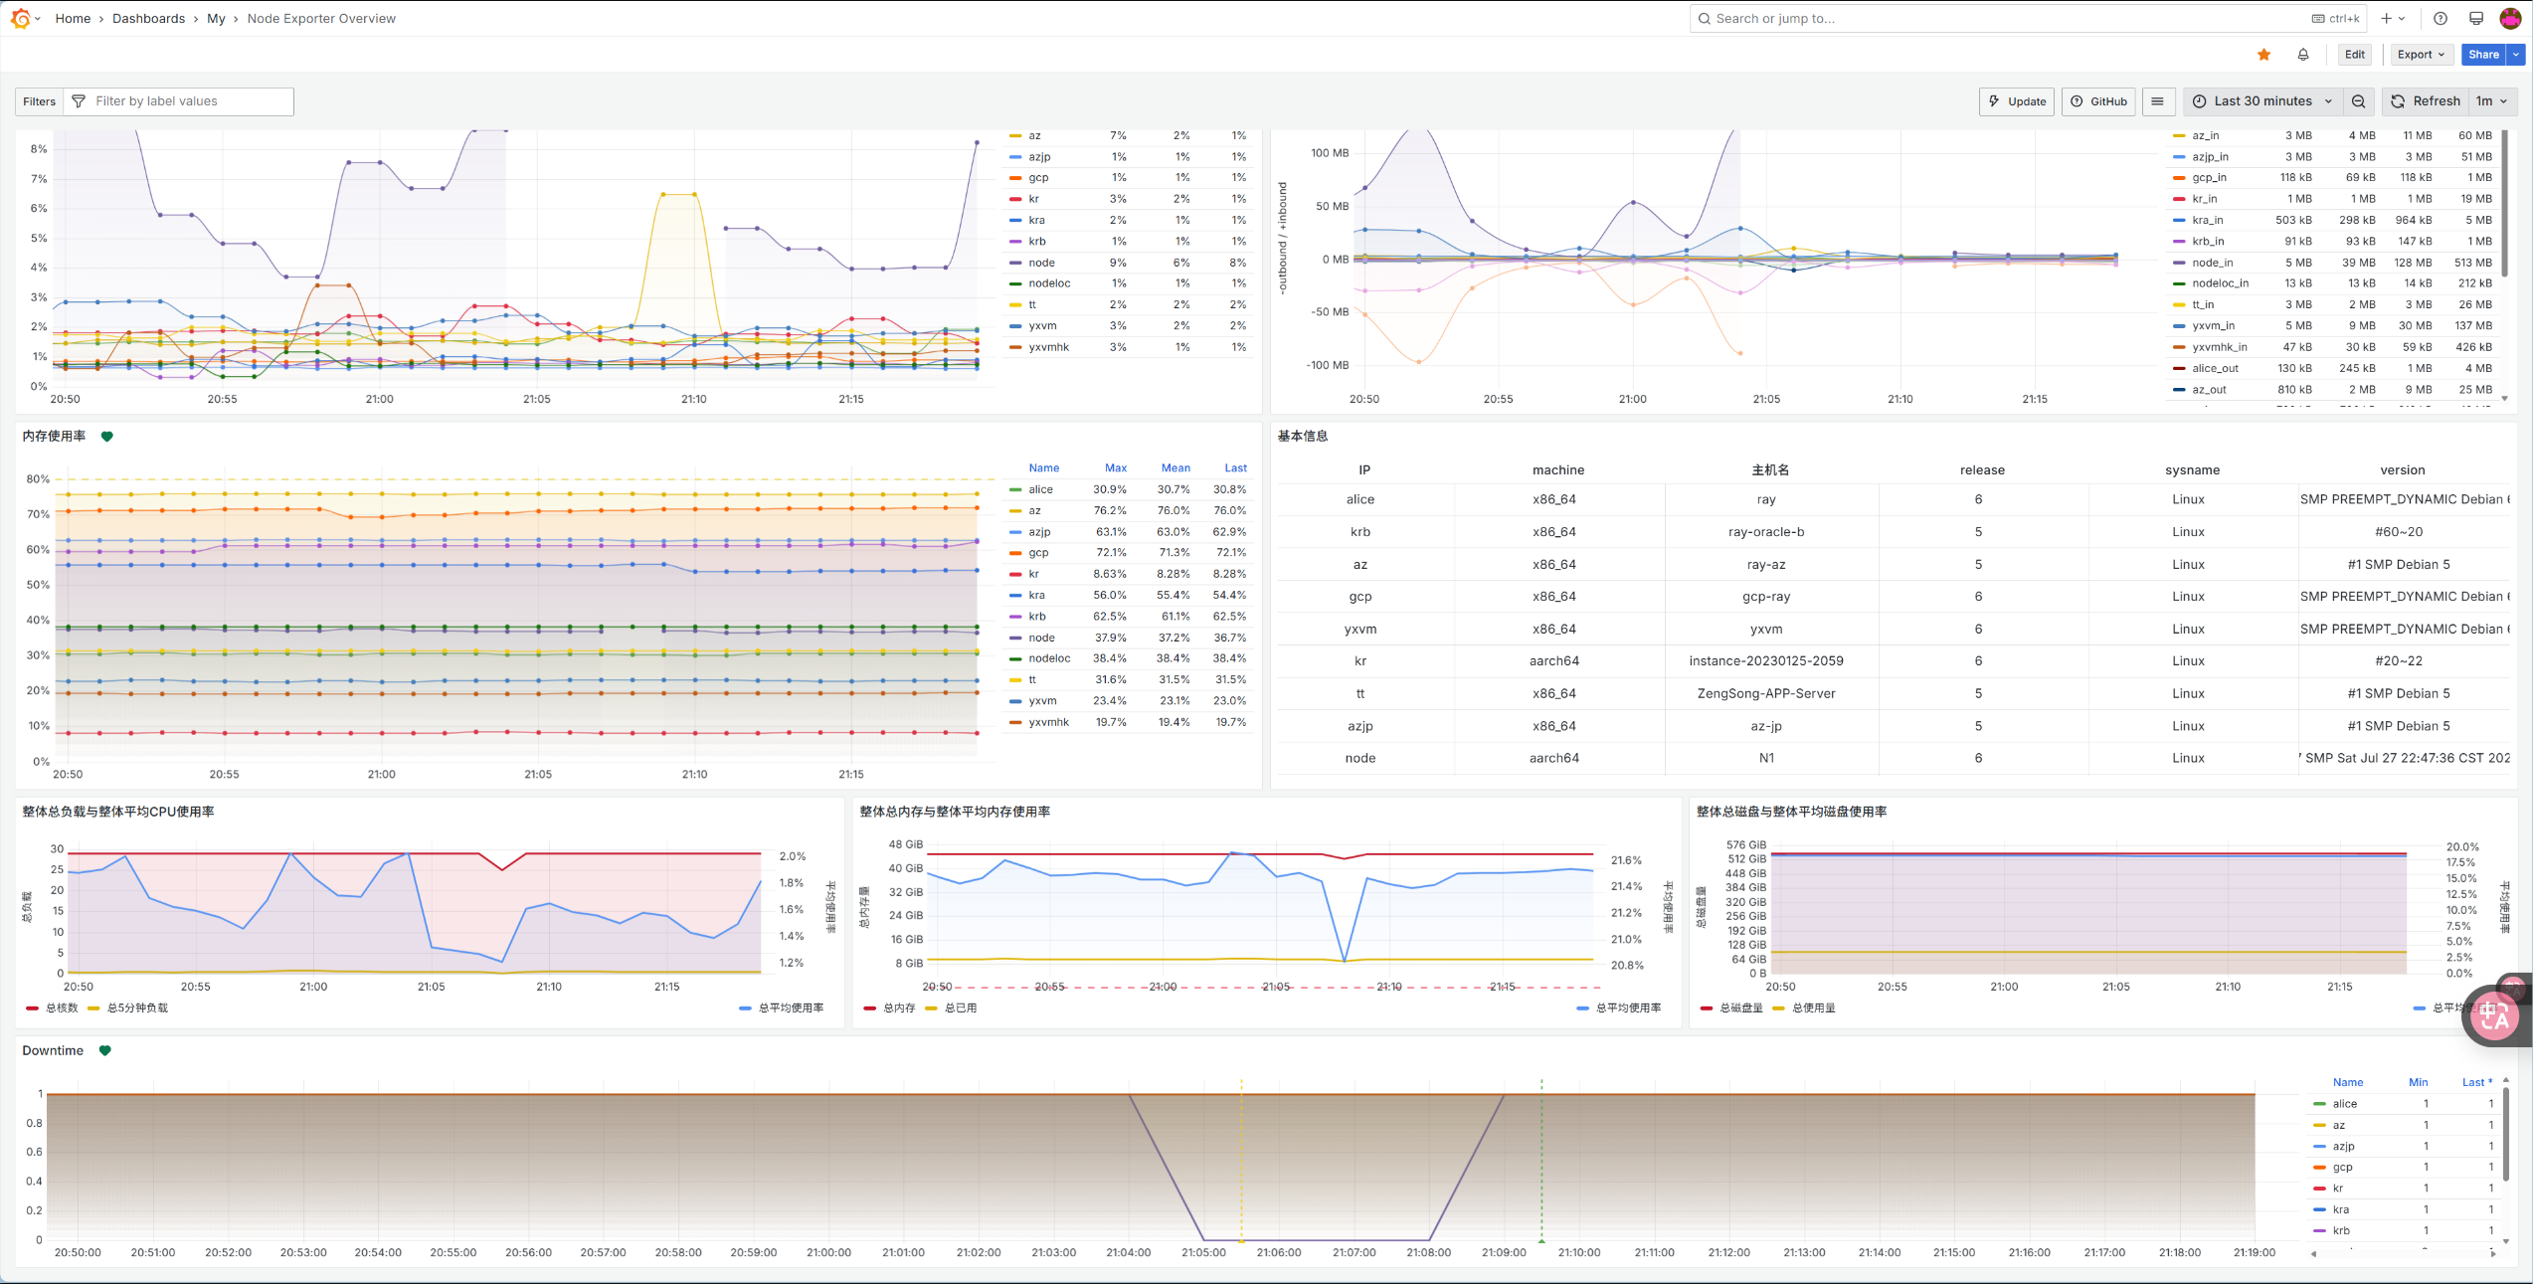Click the heart icon beside 内存使用率
Image resolution: width=2533 pixels, height=1284 pixels.
(x=107, y=437)
